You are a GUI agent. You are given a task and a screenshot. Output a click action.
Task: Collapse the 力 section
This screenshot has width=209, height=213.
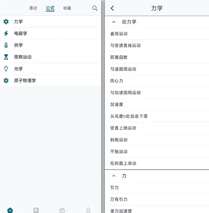[x=114, y=176]
